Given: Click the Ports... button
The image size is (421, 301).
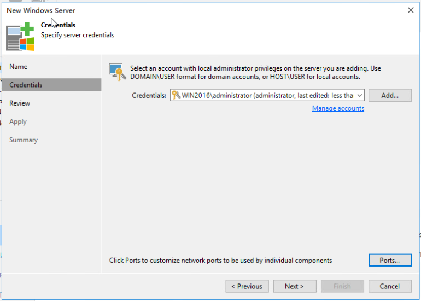Looking at the screenshot, I should point(390,260).
